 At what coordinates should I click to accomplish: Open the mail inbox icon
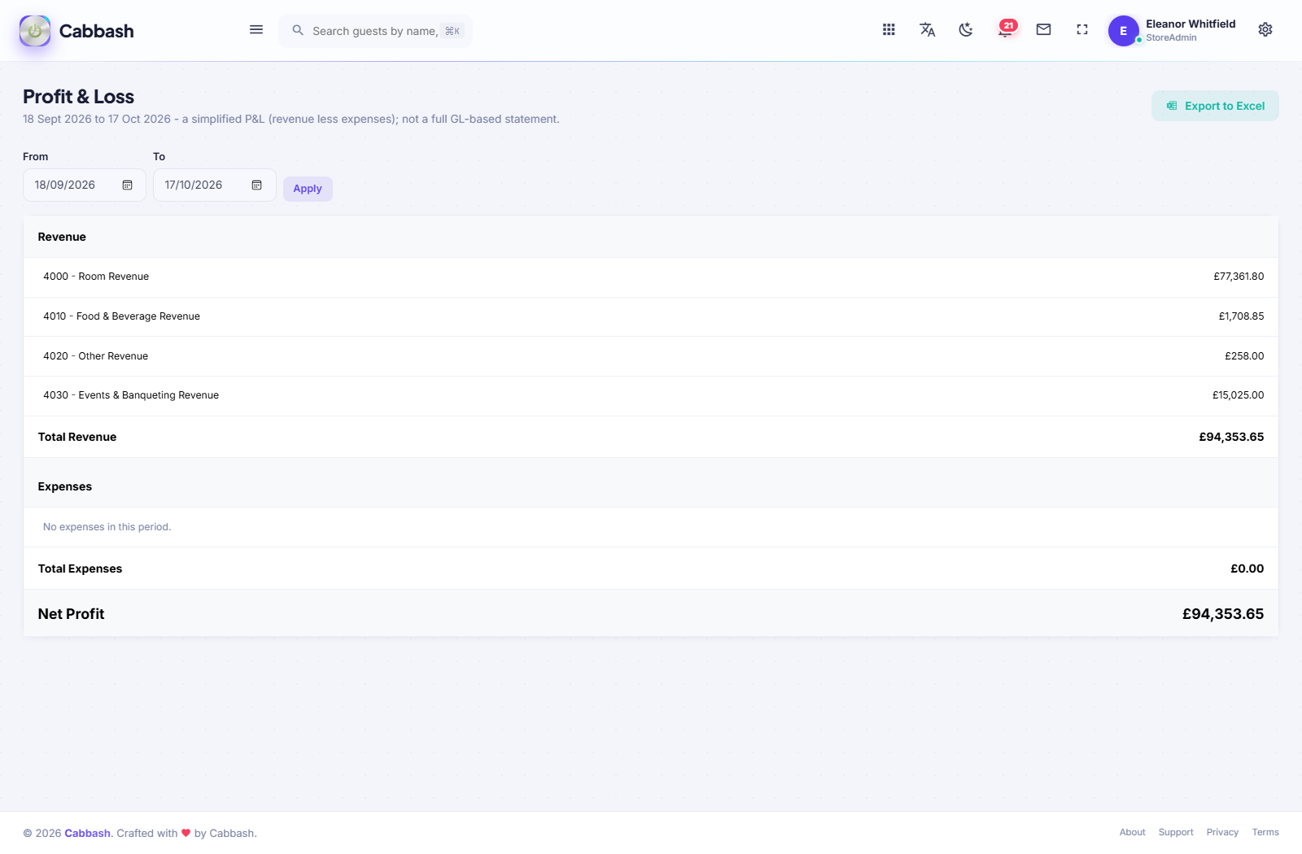pyautogui.click(x=1043, y=30)
